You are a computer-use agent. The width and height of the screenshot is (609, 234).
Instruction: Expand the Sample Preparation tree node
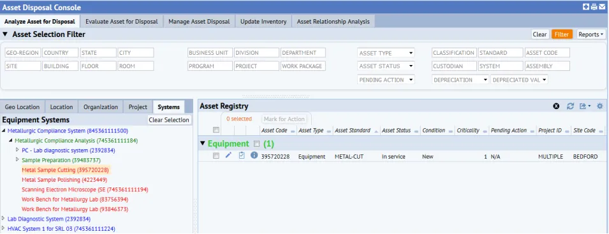(17, 159)
